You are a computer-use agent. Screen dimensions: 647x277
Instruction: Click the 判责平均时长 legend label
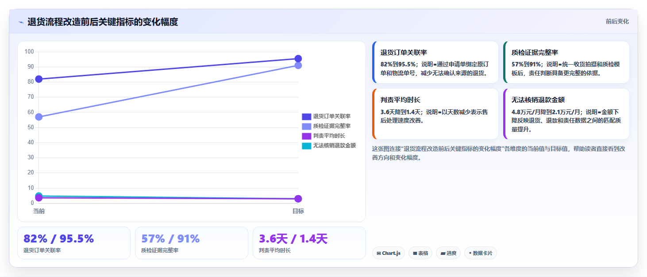pos(329,136)
